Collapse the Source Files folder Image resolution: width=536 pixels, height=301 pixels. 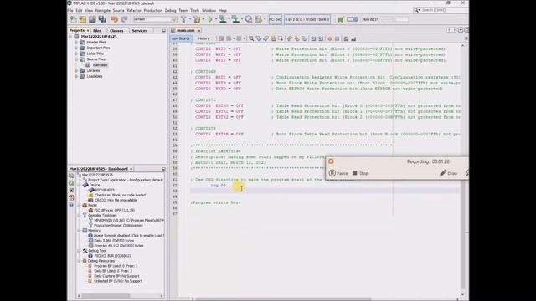tap(76, 59)
